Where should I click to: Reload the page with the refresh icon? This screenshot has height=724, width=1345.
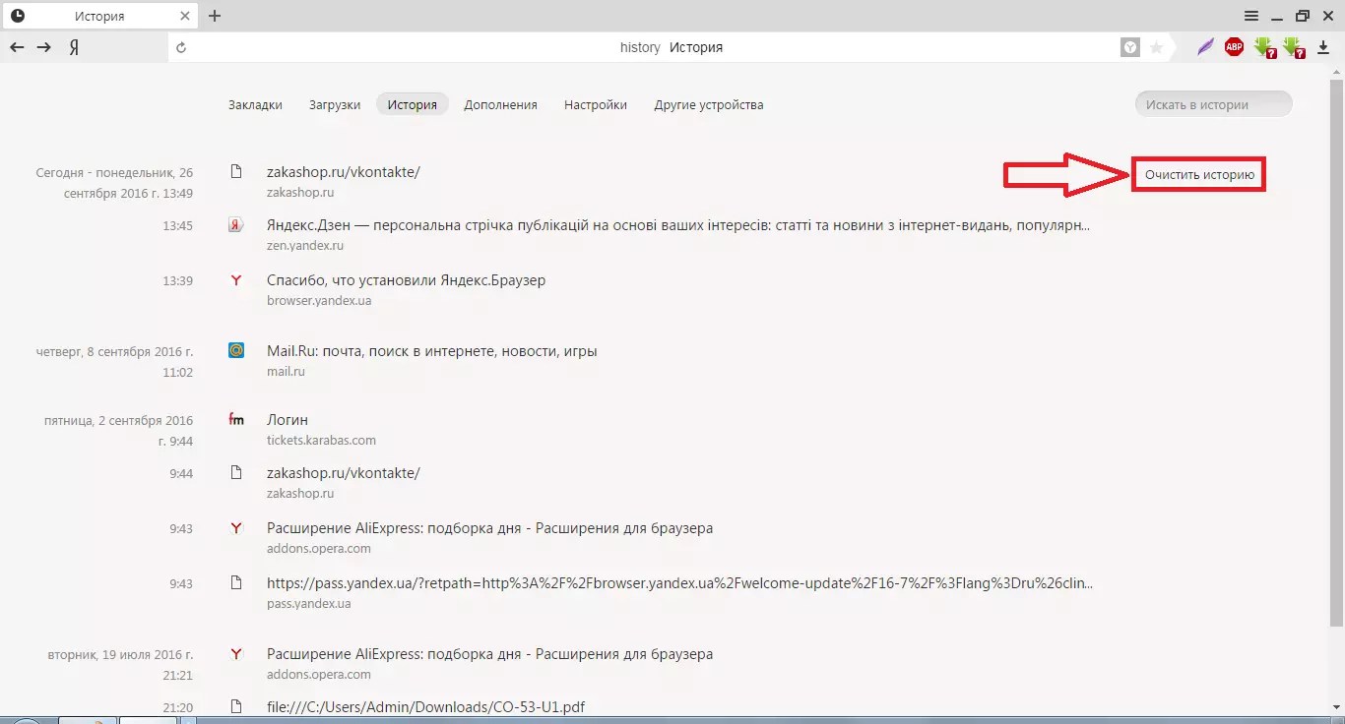181,47
